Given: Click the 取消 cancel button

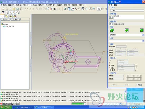Looking at the screenshot, I should click(139, 85).
